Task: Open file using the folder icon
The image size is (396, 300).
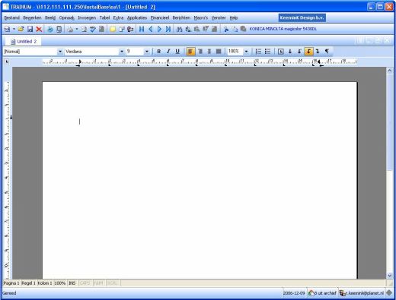Action: (21, 29)
